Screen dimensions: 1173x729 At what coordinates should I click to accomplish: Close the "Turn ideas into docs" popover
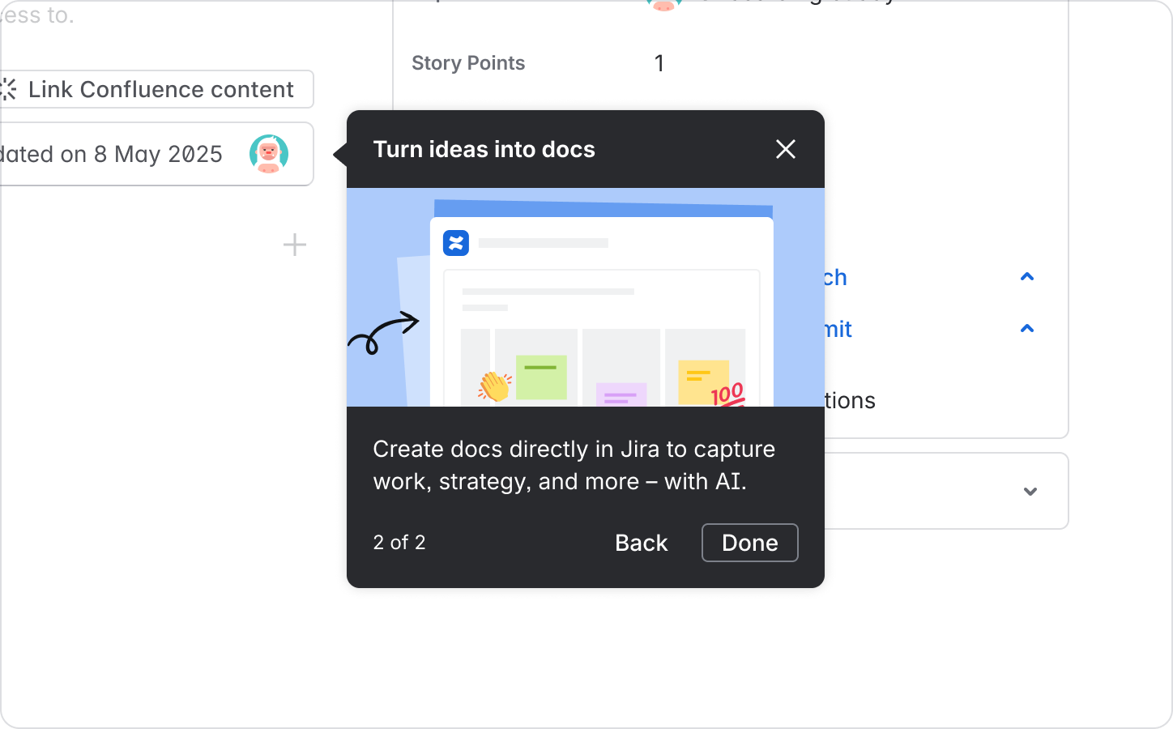786,149
